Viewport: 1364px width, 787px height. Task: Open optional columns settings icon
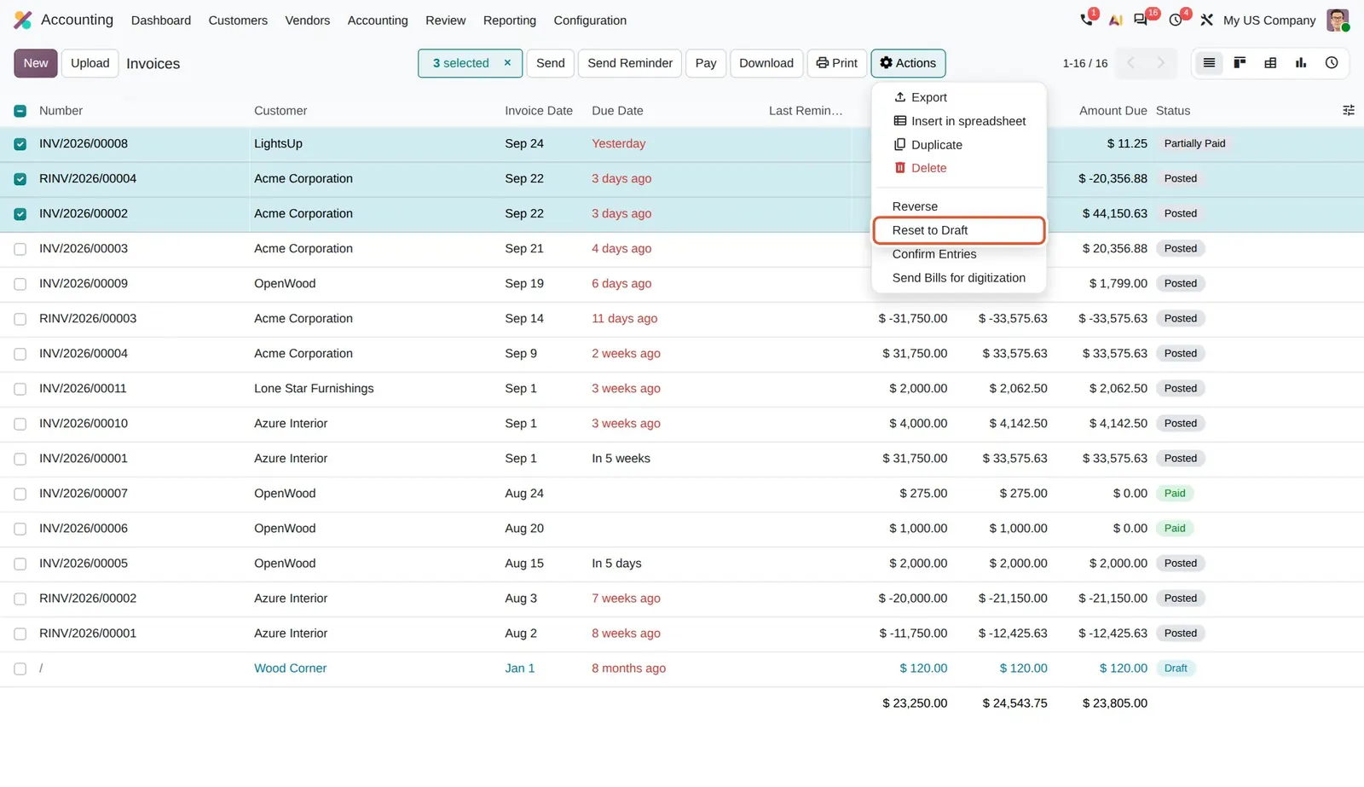click(x=1349, y=110)
